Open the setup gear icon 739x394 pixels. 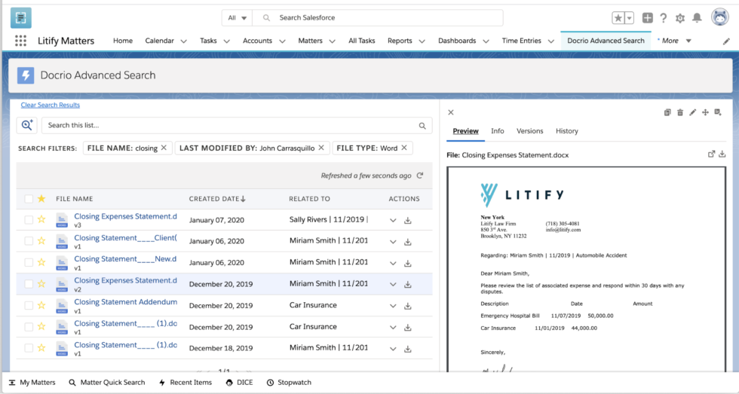pos(679,18)
